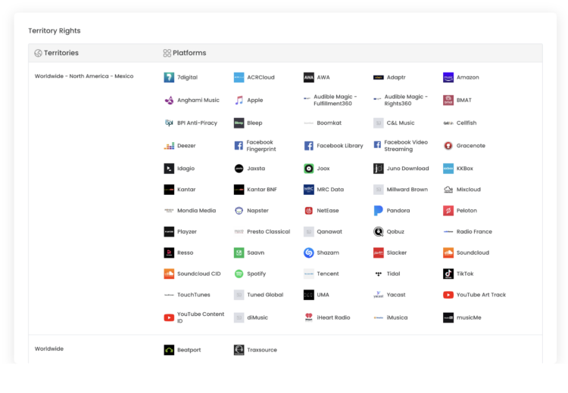Click the UMA black icon
Viewport: 568px width, 393px height.
[x=309, y=295]
